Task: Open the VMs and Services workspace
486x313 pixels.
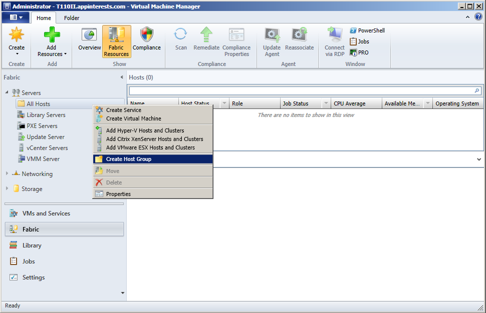Action: 46,213
